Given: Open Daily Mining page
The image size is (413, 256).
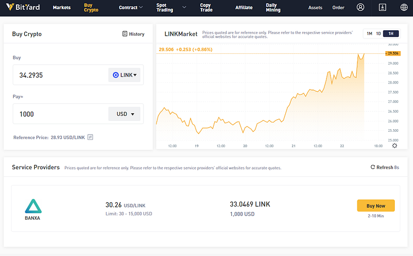Looking at the screenshot, I should click(x=273, y=7).
